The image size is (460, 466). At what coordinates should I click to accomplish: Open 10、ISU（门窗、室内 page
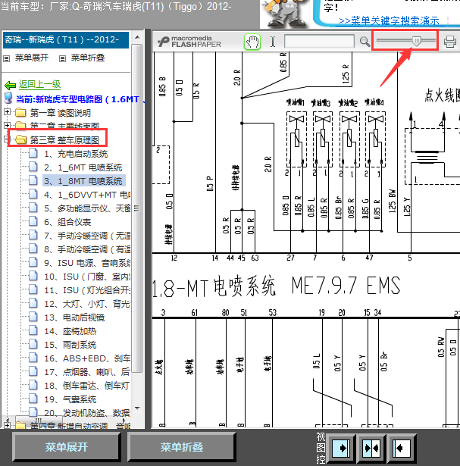point(87,277)
